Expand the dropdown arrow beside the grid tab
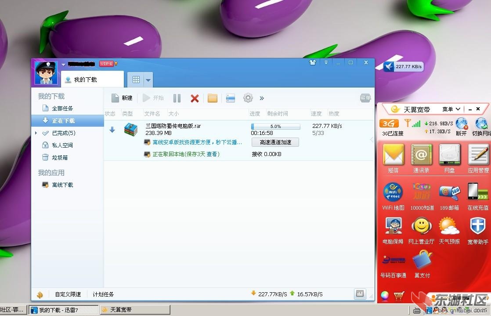This screenshot has width=491, height=316. (x=148, y=80)
